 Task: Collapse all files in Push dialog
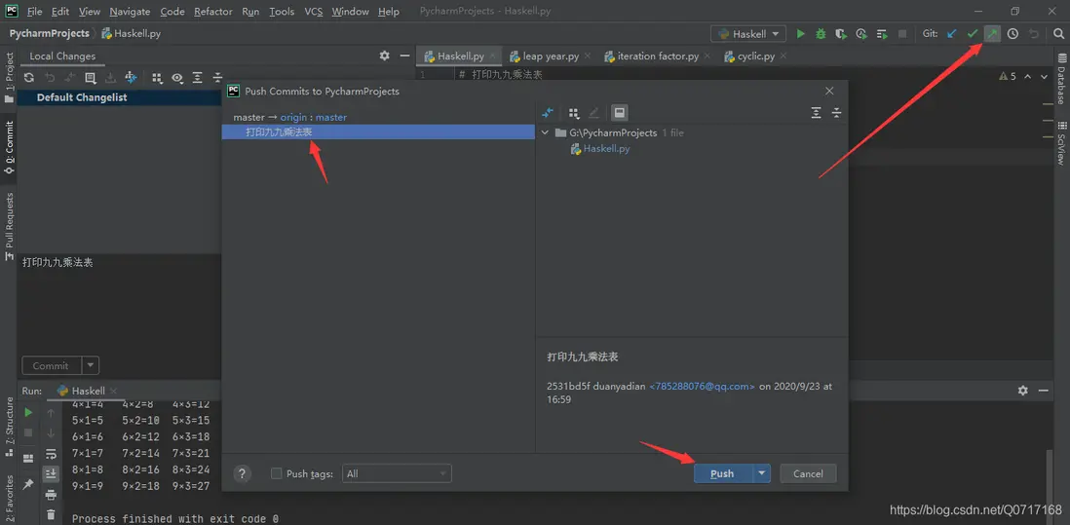(837, 113)
